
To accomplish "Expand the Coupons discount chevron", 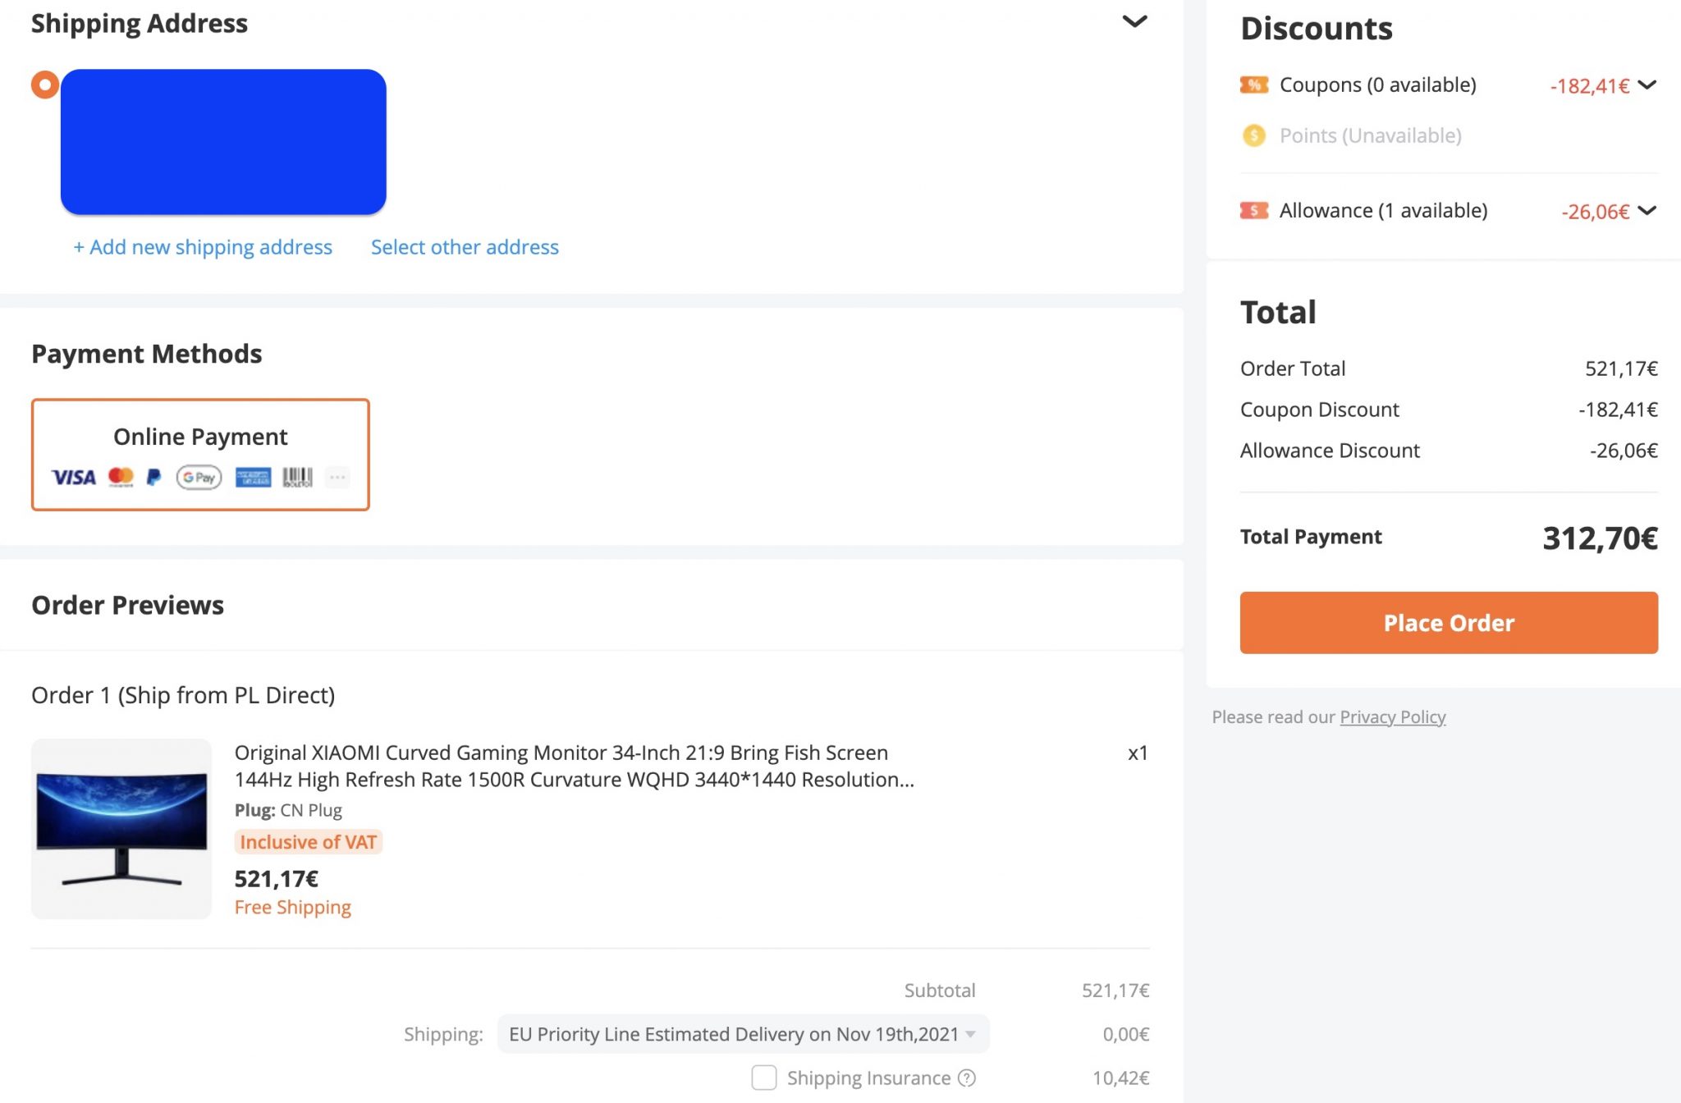I will pyautogui.click(x=1647, y=85).
